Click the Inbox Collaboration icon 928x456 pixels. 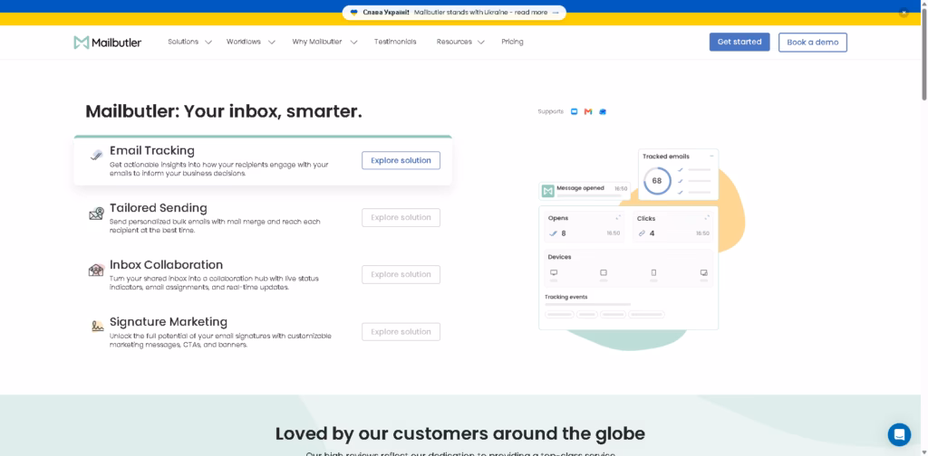(96, 270)
